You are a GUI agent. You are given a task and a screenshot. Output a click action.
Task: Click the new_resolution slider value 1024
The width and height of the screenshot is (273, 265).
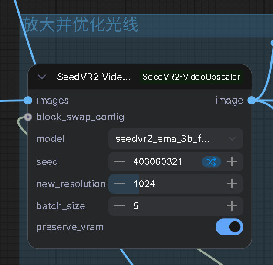click(x=144, y=184)
